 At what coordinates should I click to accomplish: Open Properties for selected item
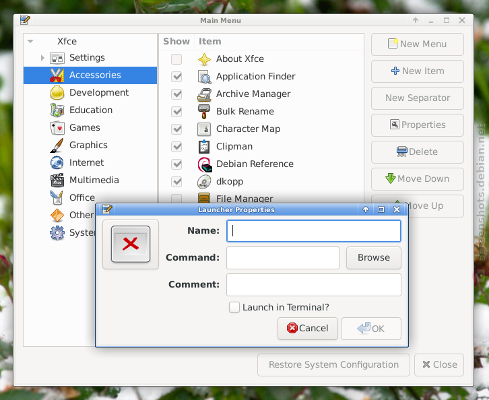pos(418,125)
